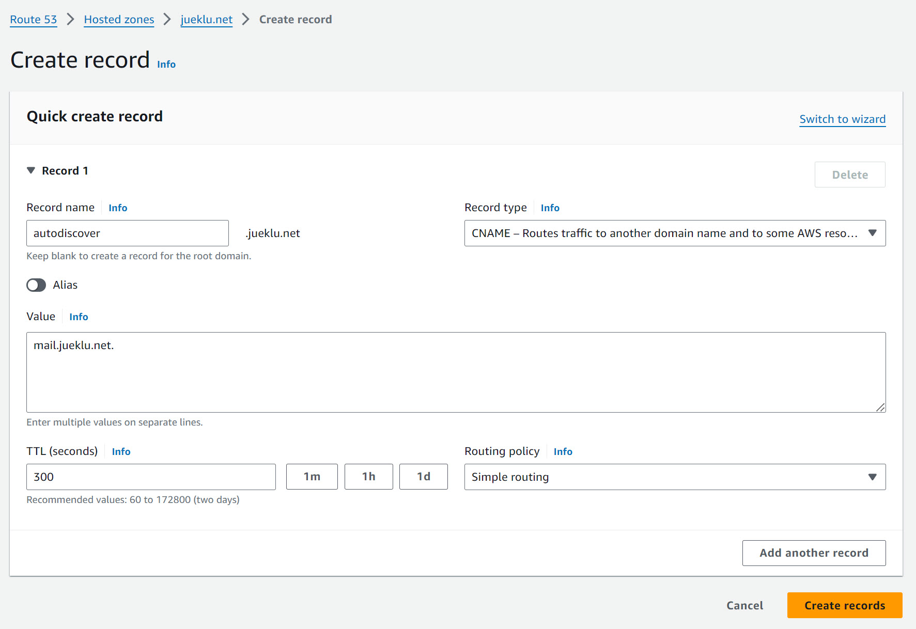
Task: Open Info for Record name
Action: pos(118,208)
